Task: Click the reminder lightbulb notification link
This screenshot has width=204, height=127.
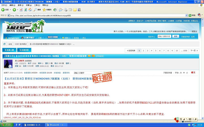Action: click(66, 38)
